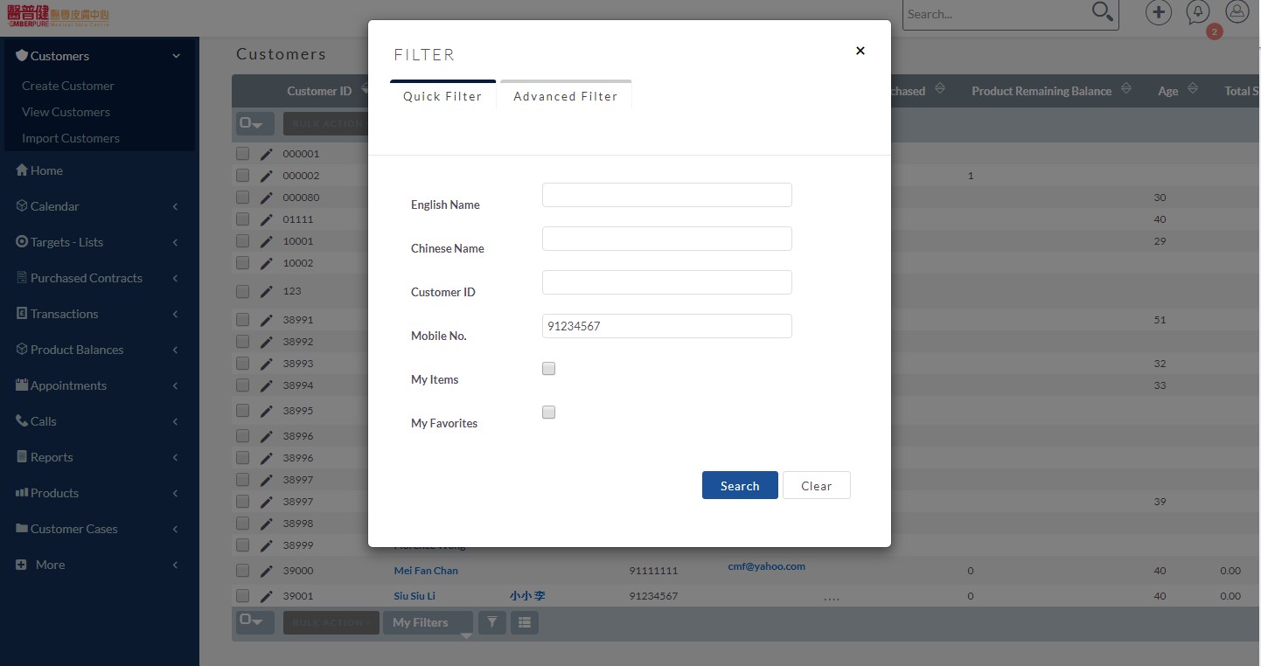Image resolution: width=1261 pixels, height=666 pixels.
Task: Select the checkbox for customer 38991
Action: coord(242,320)
